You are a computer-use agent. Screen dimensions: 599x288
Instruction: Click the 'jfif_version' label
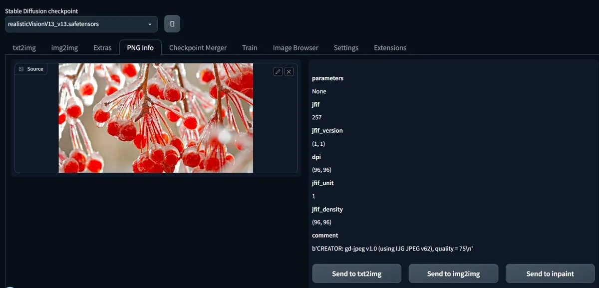click(x=327, y=131)
